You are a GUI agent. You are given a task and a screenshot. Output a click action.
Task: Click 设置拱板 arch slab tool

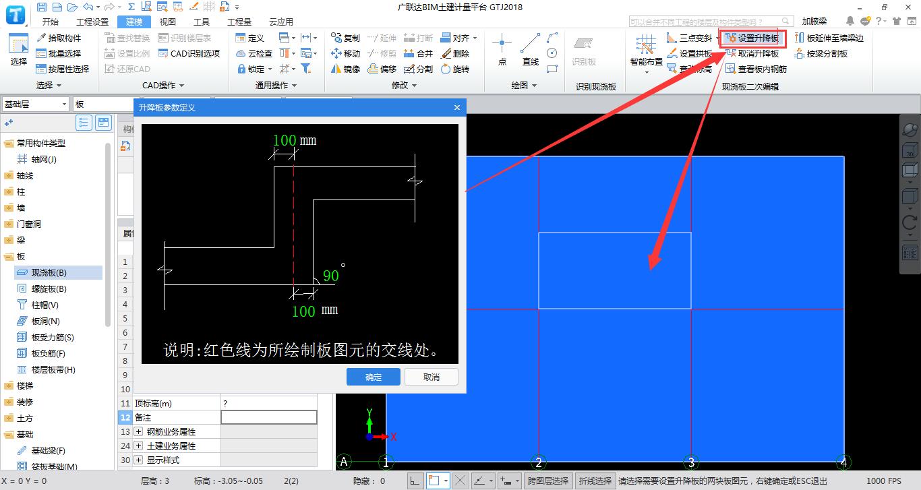pos(689,53)
